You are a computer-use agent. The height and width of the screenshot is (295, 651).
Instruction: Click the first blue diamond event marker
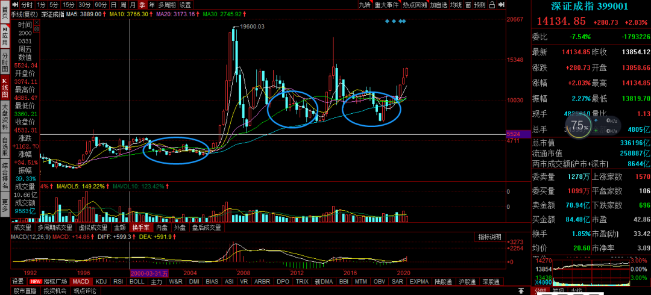(387, 21)
